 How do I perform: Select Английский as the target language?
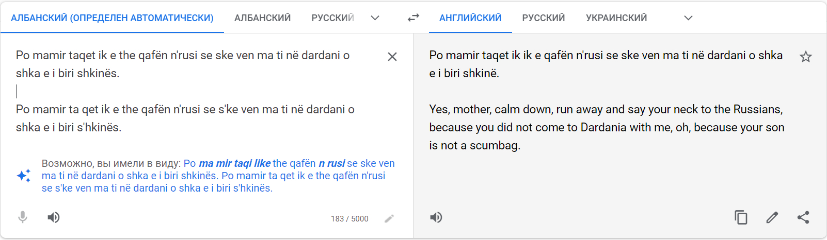coord(470,18)
